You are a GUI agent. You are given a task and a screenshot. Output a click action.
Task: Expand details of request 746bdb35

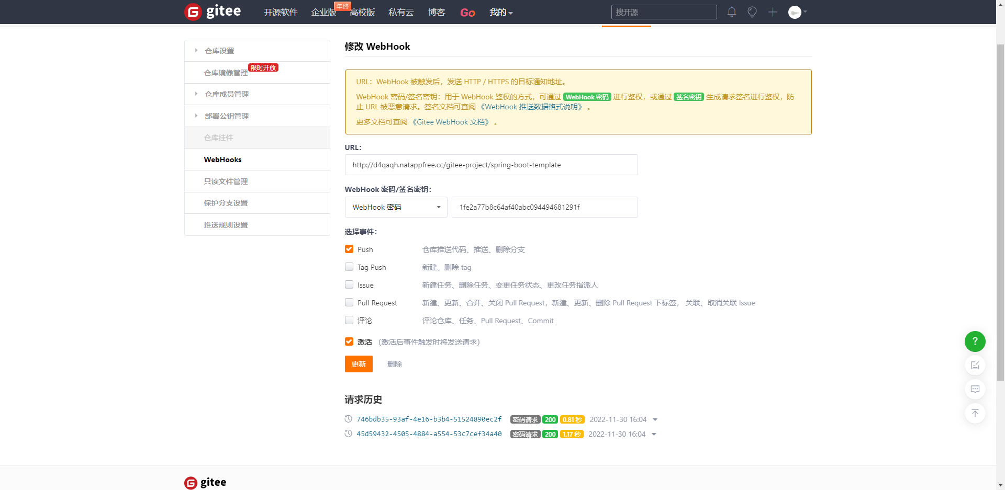[x=655, y=420]
